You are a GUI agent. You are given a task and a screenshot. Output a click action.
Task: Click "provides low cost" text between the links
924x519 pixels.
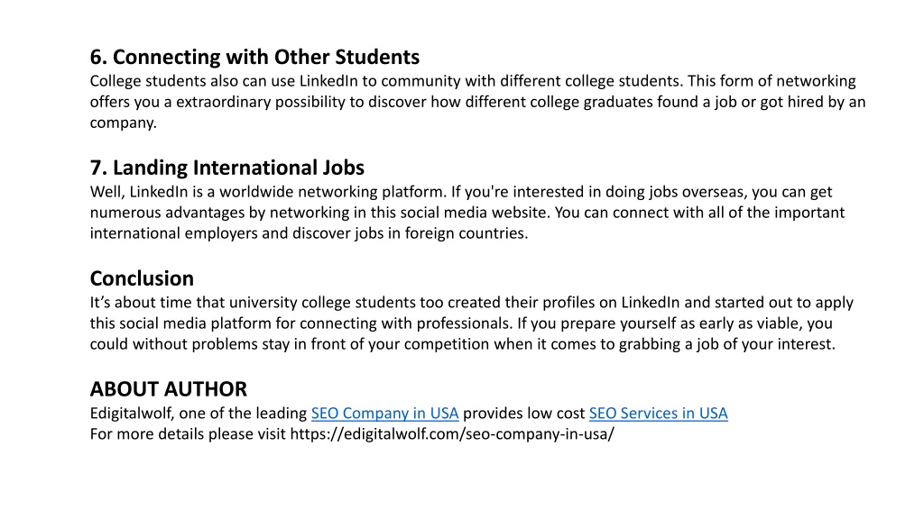(x=524, y=413)
